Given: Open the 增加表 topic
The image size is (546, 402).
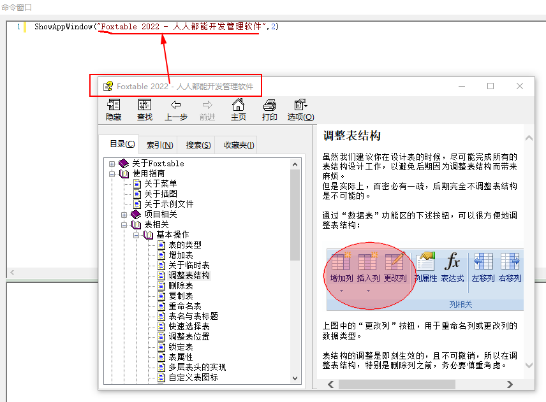Looking at the screenshot, I should coord(181,255).
